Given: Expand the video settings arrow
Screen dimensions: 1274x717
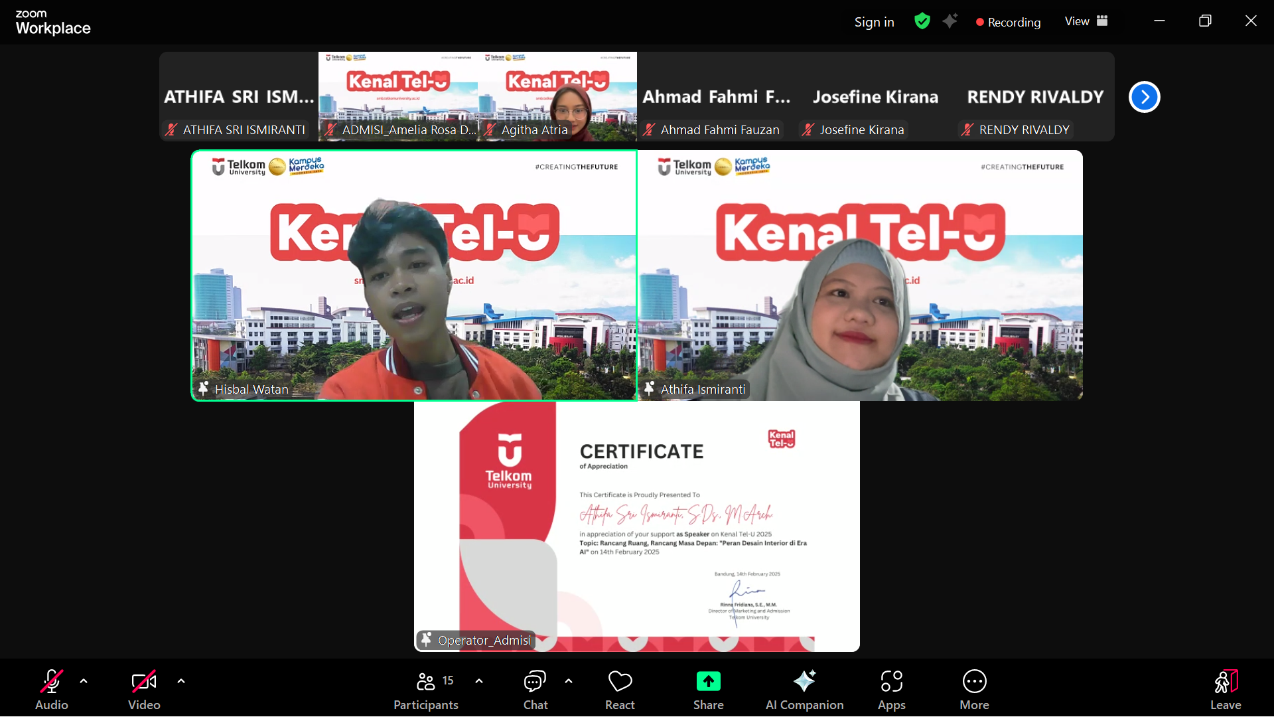Looking at the screenshot, I should [181, 681].
